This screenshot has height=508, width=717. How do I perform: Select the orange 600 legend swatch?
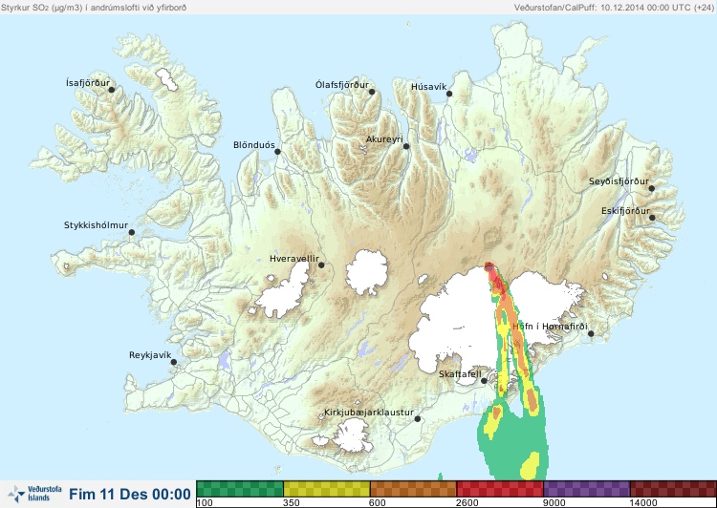tap(413, 489)
